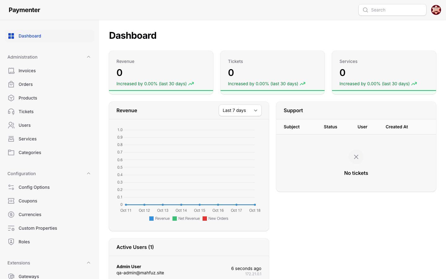The height and width of the screenshot is (279, 446).
Task: Focus the Search input field
Action: 392,10
